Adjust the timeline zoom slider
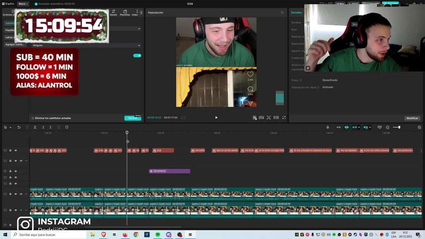Image resolution: width=425 pixels, height=239 pixels. pyautogui.click(x=399, y=127)
